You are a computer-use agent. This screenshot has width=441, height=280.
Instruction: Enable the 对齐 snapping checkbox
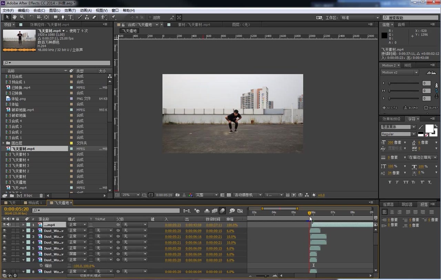[x=150, y=18]
